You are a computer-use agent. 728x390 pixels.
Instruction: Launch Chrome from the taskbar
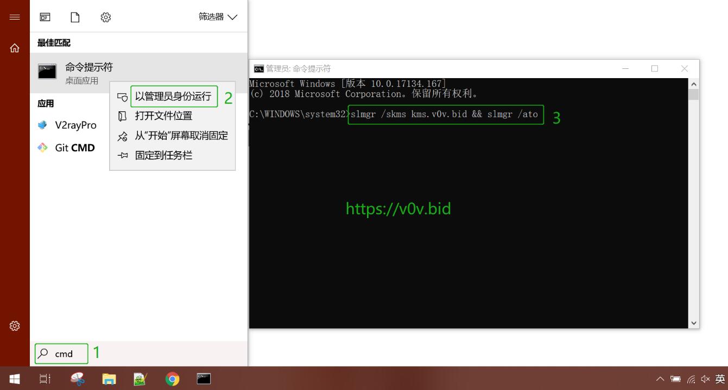pyautogui.click(x=172, y=379)
